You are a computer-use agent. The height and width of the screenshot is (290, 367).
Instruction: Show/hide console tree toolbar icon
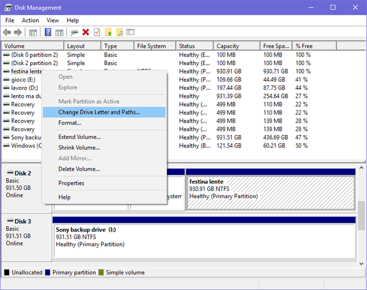pyautogui.click(x=33, y=32)
